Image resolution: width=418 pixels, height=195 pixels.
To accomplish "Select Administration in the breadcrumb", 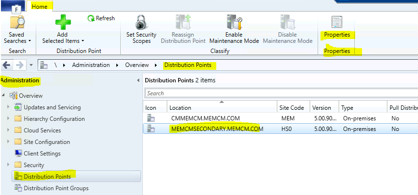I will 91,65.
